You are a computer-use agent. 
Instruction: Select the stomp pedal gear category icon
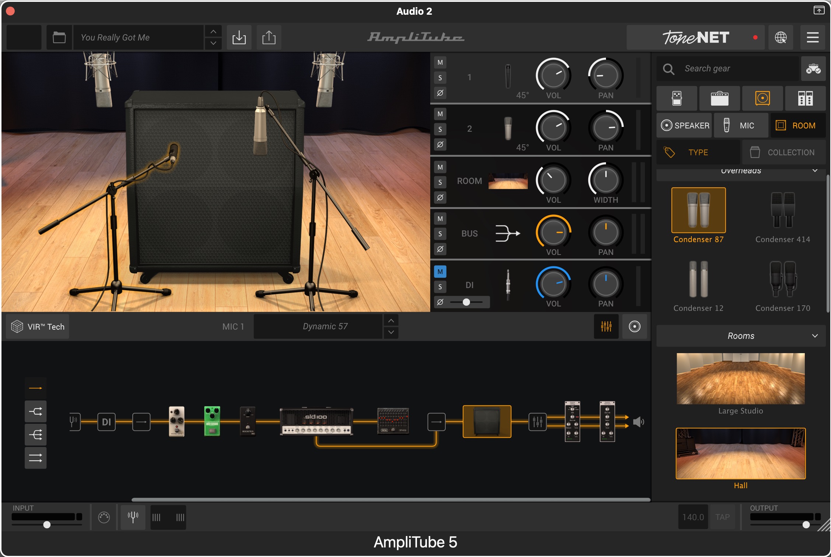[677, 98]
